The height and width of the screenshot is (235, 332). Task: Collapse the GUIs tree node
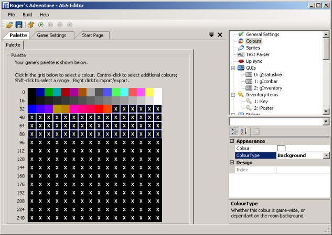click(x=233, y=68)
